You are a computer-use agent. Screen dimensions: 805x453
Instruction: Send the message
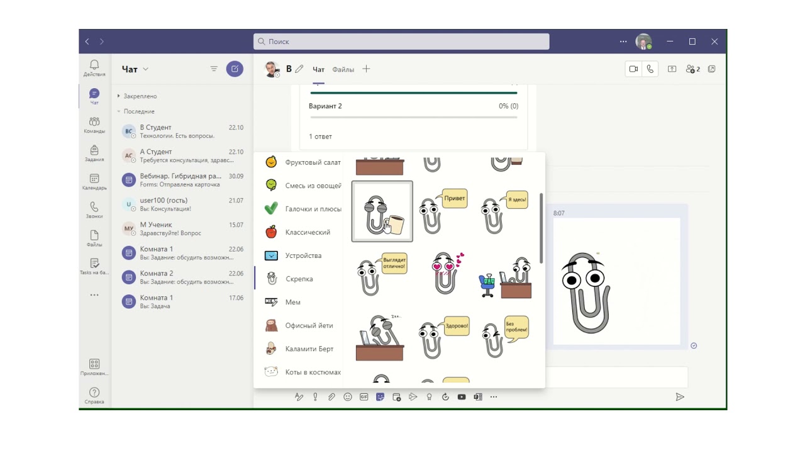[x=680, y=397]
